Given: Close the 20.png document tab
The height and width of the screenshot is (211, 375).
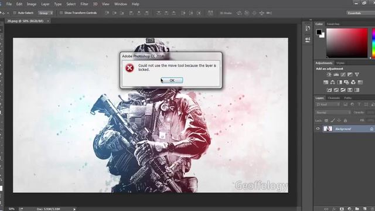Looking at the screenshot, I should click(x=48, y=21).
